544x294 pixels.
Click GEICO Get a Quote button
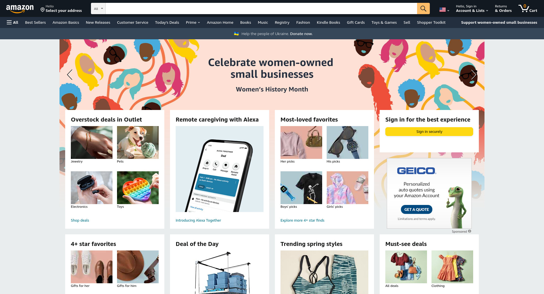(x=416, y=209)
